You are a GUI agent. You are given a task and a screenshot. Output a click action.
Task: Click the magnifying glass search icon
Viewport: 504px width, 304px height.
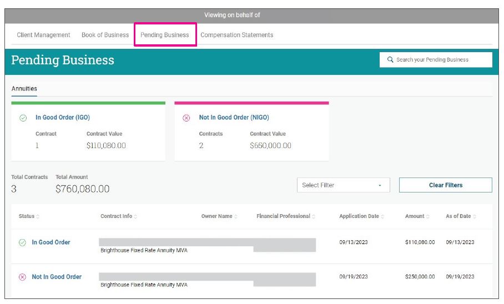click(x=390, y=60)
